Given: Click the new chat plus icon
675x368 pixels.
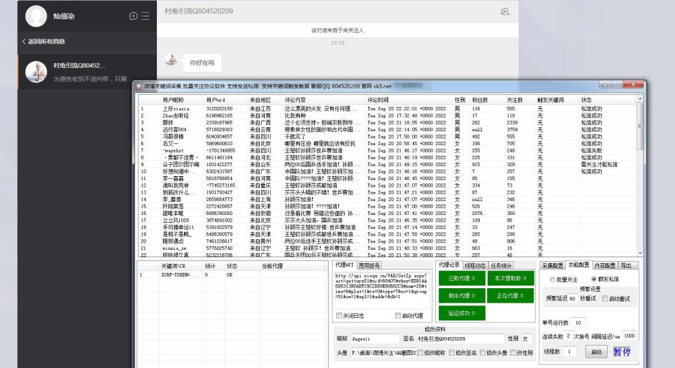Looking at the screenshot, I should [133, 16].
